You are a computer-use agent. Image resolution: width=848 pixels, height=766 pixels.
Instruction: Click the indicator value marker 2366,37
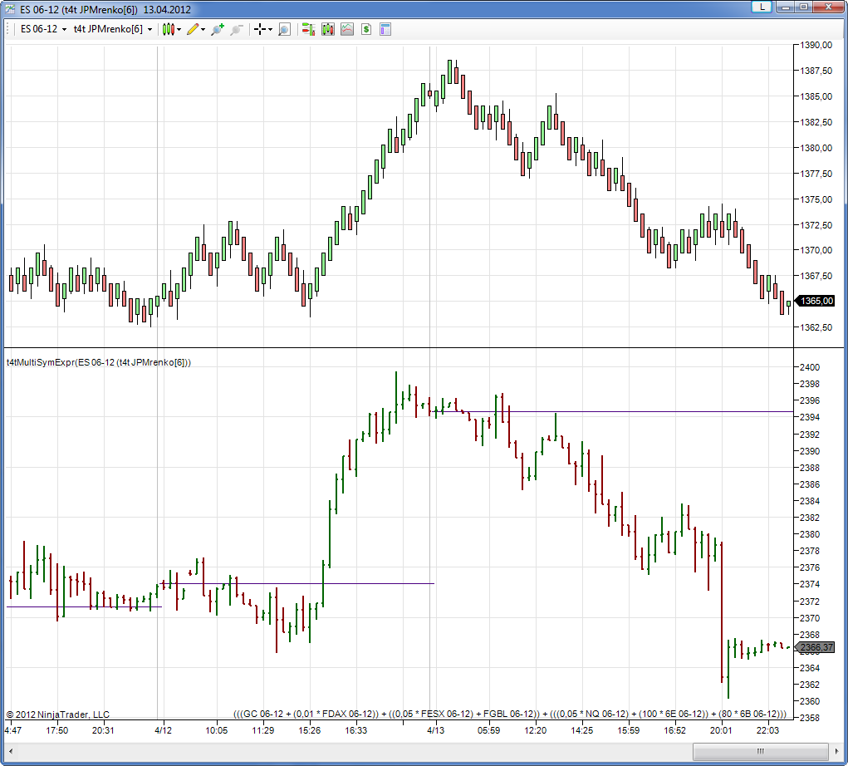pos(816,647)
